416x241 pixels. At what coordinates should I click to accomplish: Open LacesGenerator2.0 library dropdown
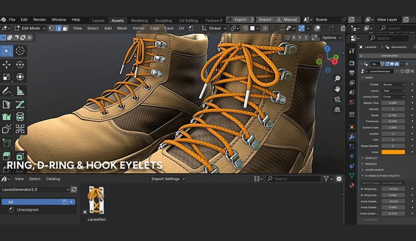pos(35,190)
